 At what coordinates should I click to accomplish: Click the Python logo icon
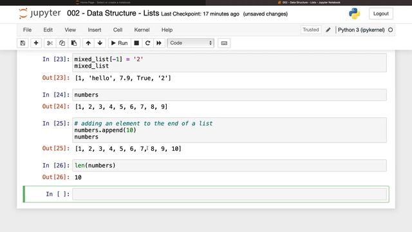[x=354, y=14]
